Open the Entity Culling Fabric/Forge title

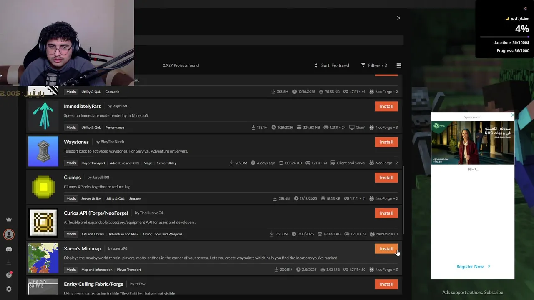(93, 284)
